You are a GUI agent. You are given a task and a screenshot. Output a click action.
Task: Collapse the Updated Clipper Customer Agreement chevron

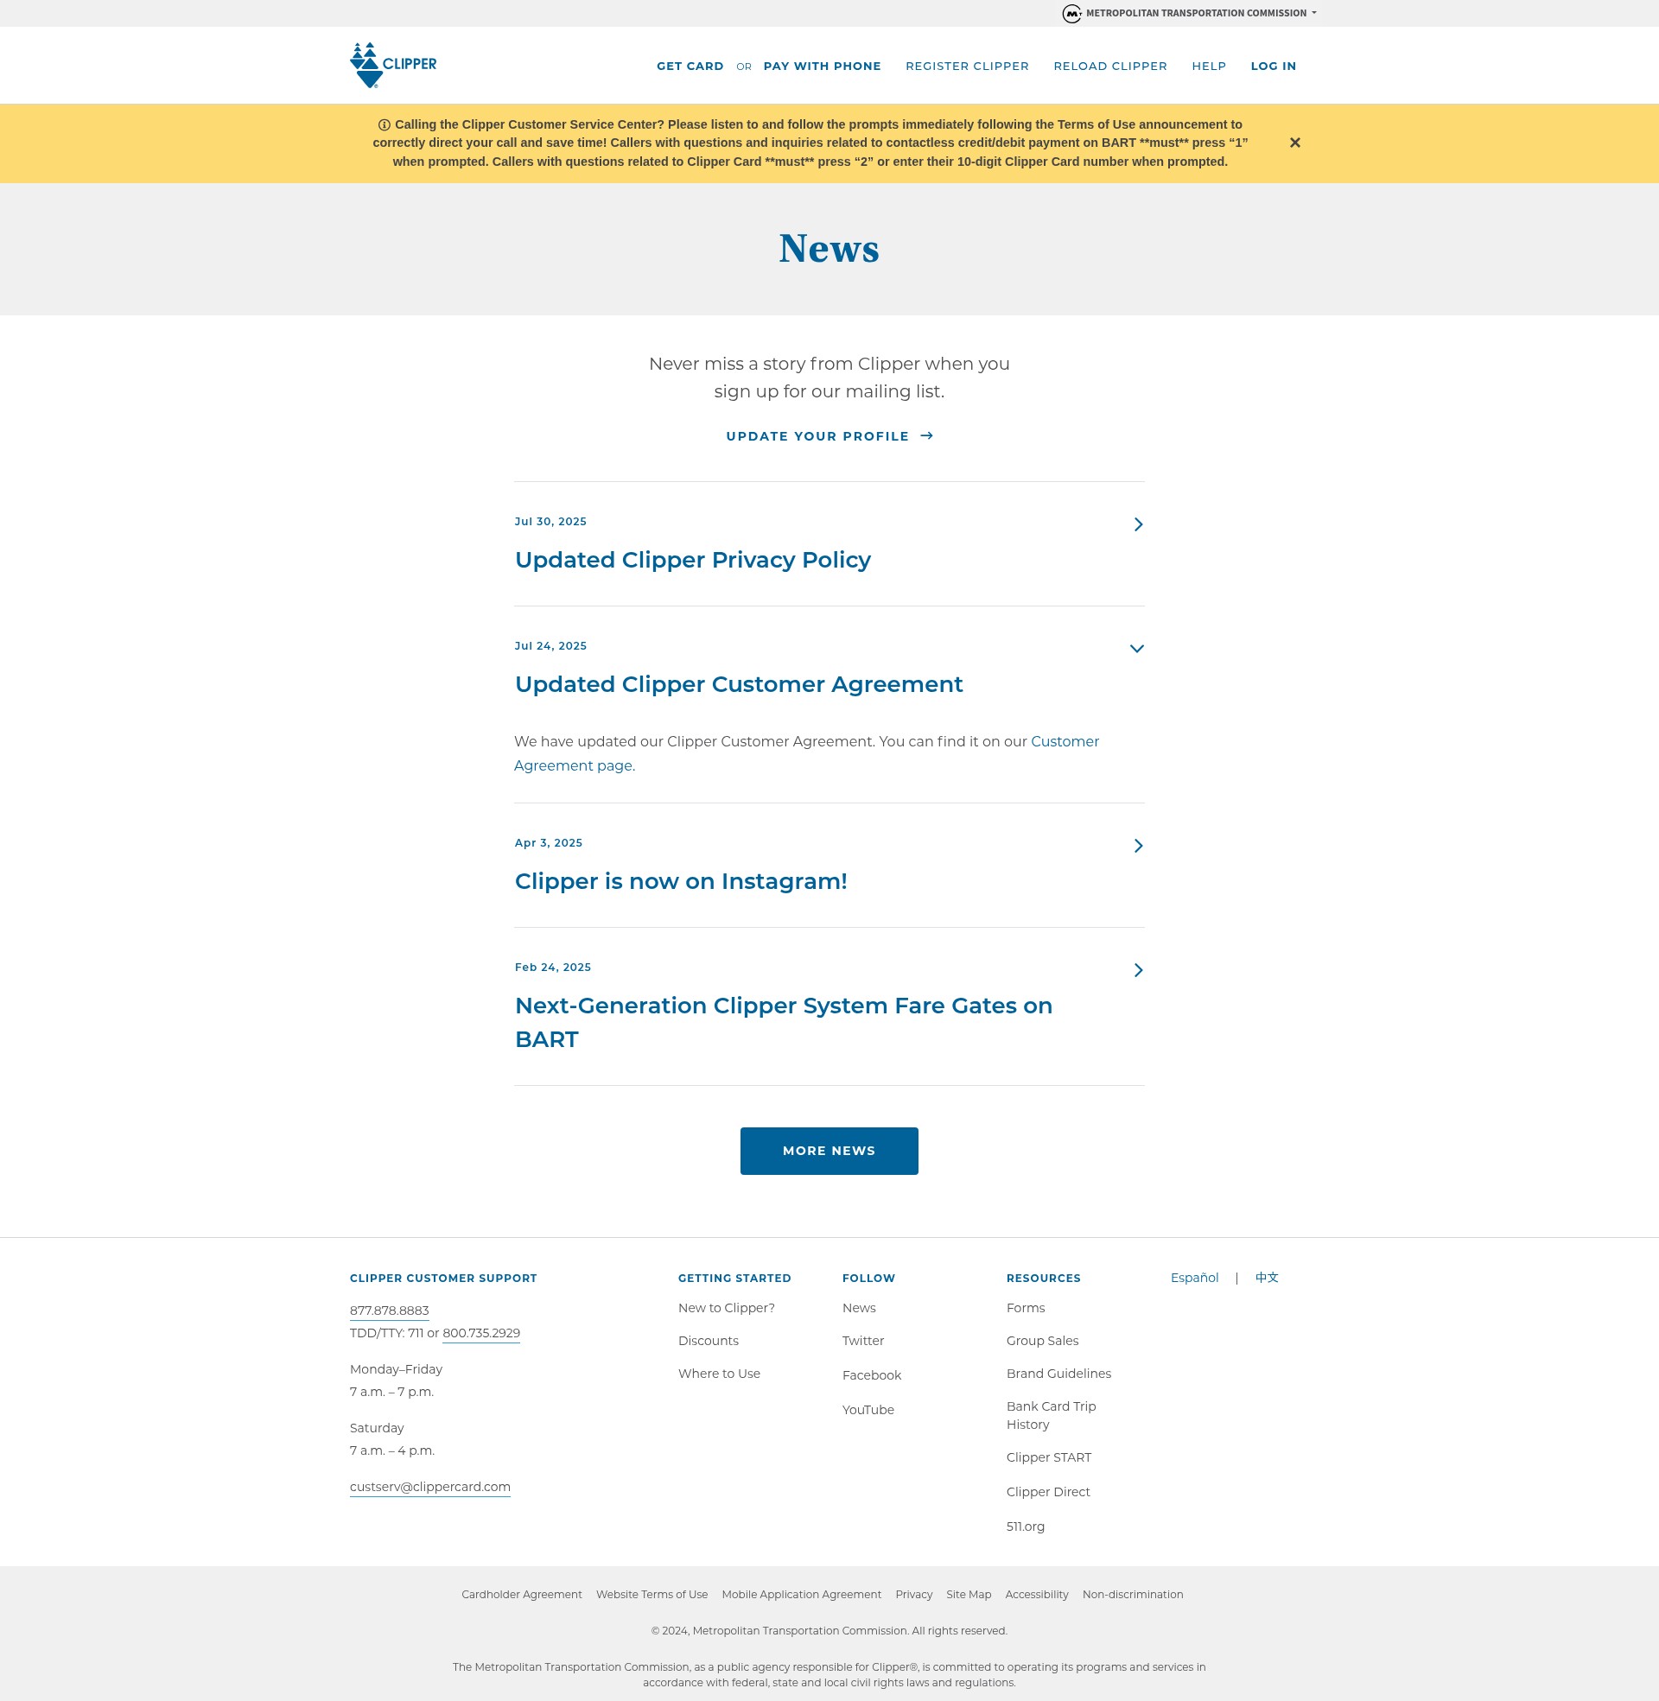tap(1136, 649)
